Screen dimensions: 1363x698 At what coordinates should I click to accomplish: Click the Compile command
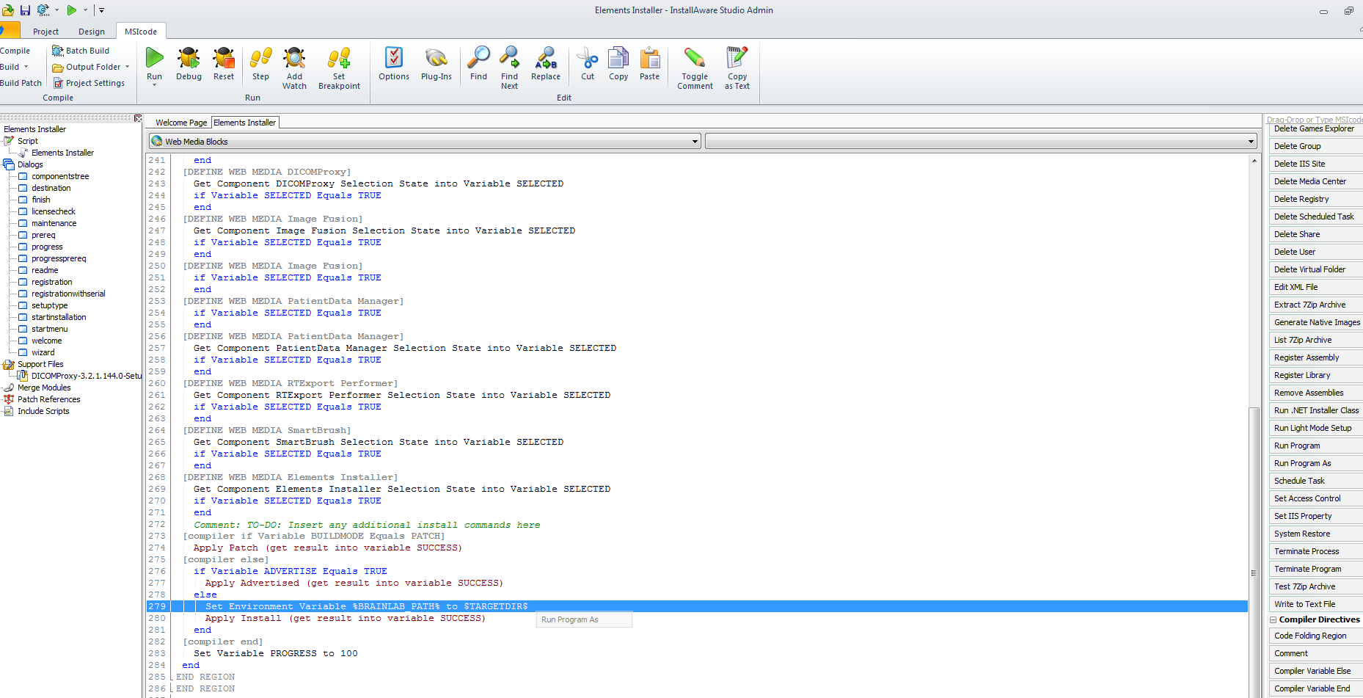tap(15, 51)
